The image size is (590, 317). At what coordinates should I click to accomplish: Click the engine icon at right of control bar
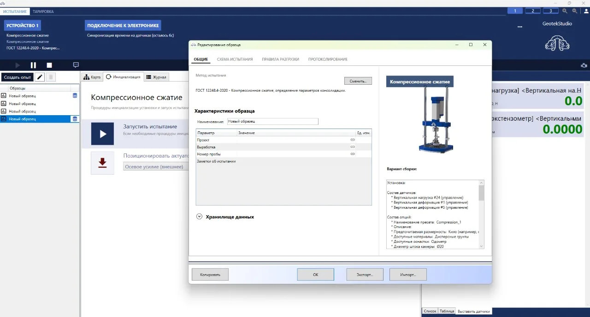584,65
